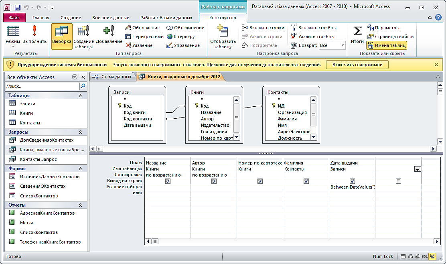This screenshot has height=264, width=446.
Task: Save using the quick access toolbar
Action: click(18, 8)
